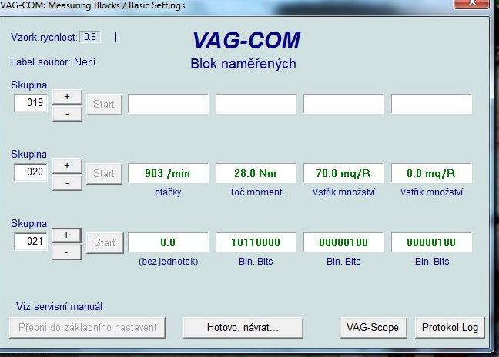Click the last 00000100 Bin. Bits field
The width and height of the screenshot is (499, 357).
click(x=431, y=242)
